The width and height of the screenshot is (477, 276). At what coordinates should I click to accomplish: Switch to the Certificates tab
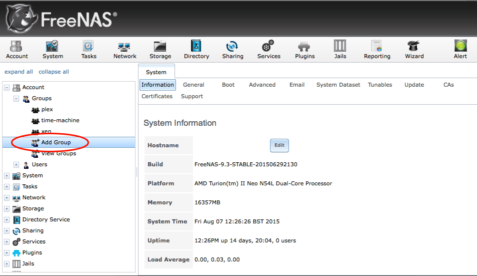(x=157, y=96)
